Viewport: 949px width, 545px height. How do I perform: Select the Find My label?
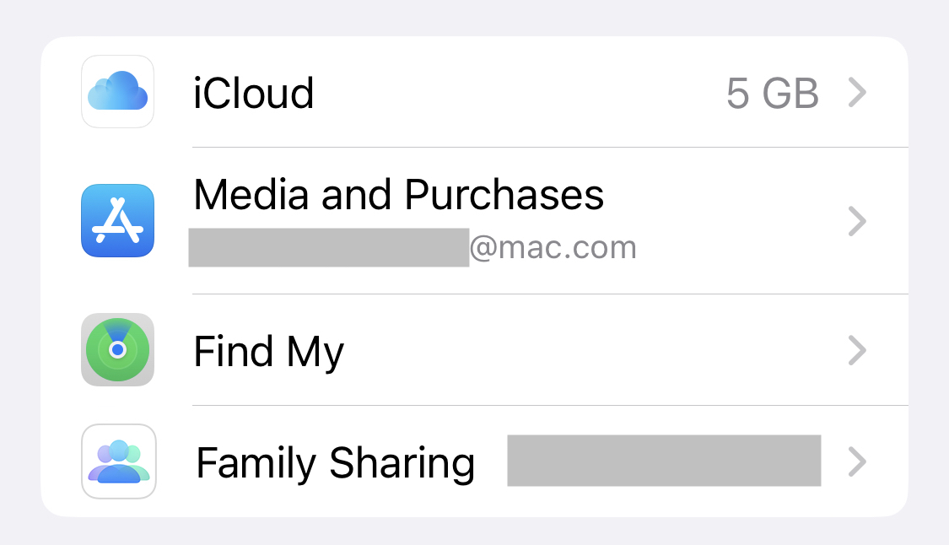pos(269,352)
